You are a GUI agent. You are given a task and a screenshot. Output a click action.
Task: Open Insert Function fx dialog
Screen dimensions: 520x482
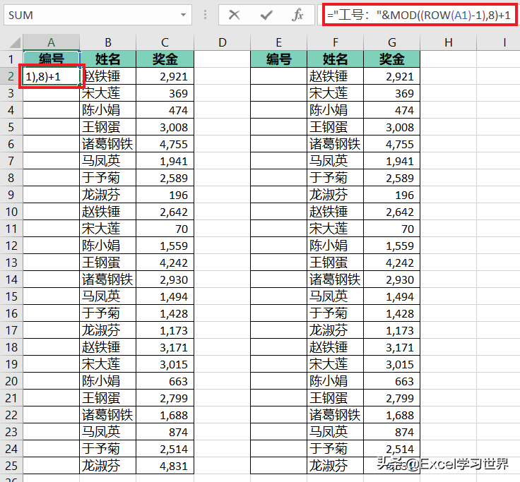click(297, 15)
